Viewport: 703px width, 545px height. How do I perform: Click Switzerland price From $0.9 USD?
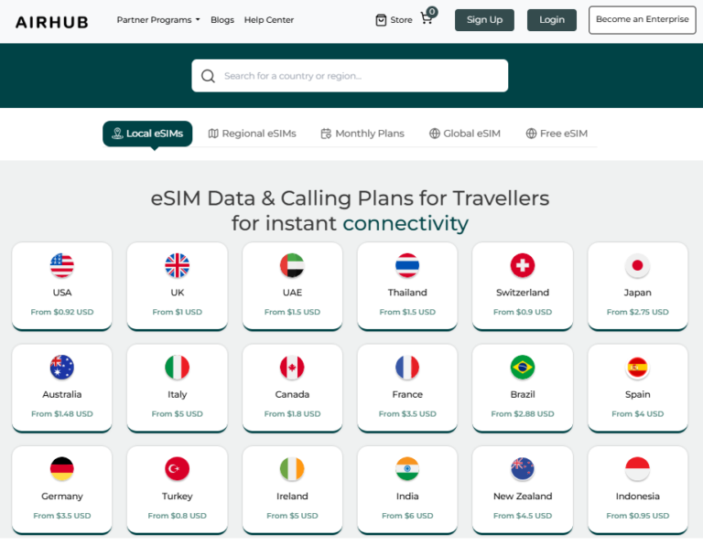pos(523,312)
